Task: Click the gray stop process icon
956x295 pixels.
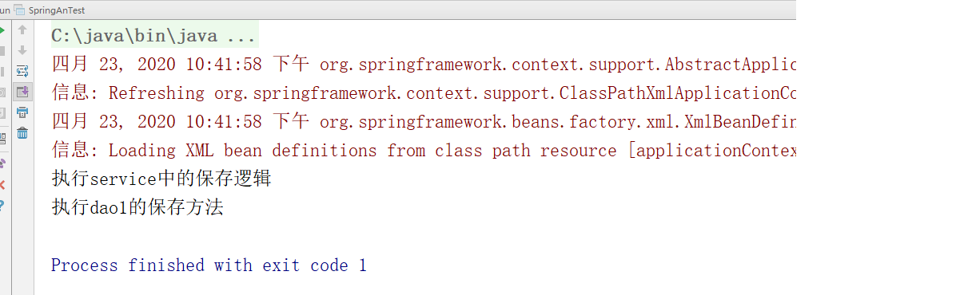Action: (x=2, y=50)
